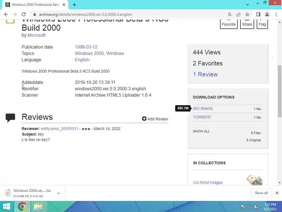Open the English language link
The height and width of the screenshot is (212, 282).
(82, 60)
